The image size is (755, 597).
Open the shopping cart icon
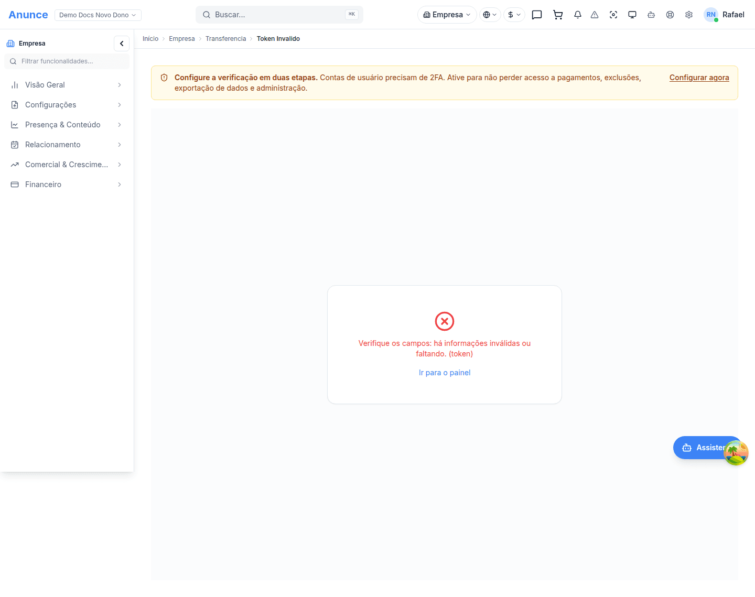click(x=558, y=15)
